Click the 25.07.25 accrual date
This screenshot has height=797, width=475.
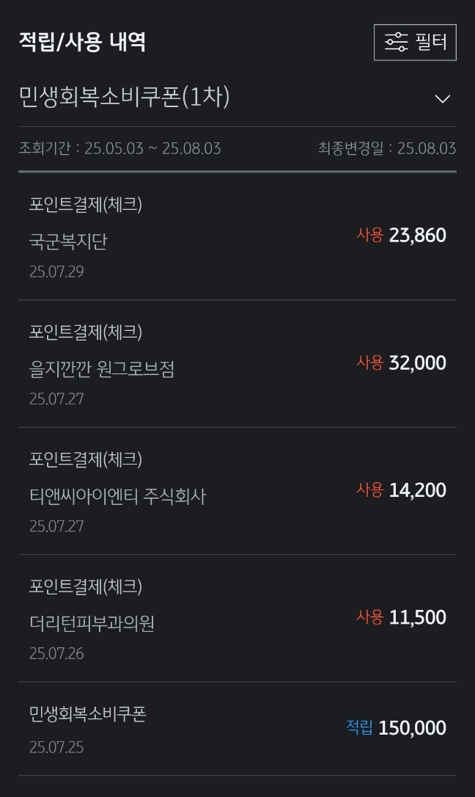tap(56, 747)
